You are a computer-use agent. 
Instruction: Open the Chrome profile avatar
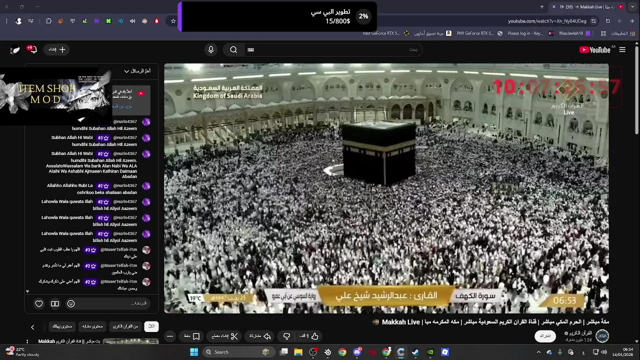18,21
